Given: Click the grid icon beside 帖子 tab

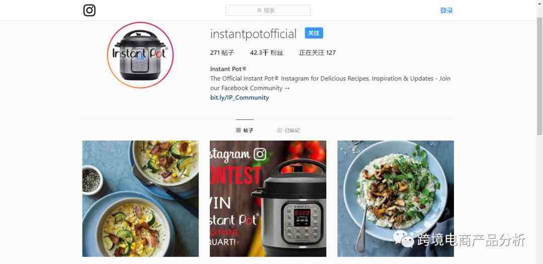Looking at the screenshot, I should [x=238, y=130].
